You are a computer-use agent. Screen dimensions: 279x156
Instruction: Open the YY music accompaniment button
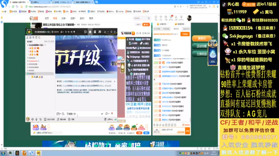coord(61,119)
